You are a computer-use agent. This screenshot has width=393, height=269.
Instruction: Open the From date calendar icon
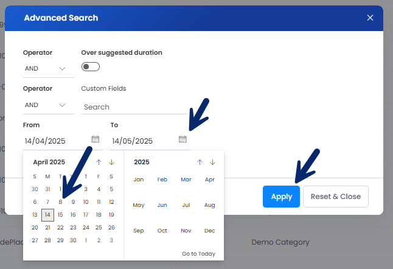(x=96, y=139)
